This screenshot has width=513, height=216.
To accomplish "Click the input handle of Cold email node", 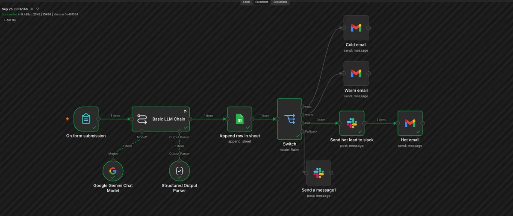I will pyautogui.click(x=344, y=28).
